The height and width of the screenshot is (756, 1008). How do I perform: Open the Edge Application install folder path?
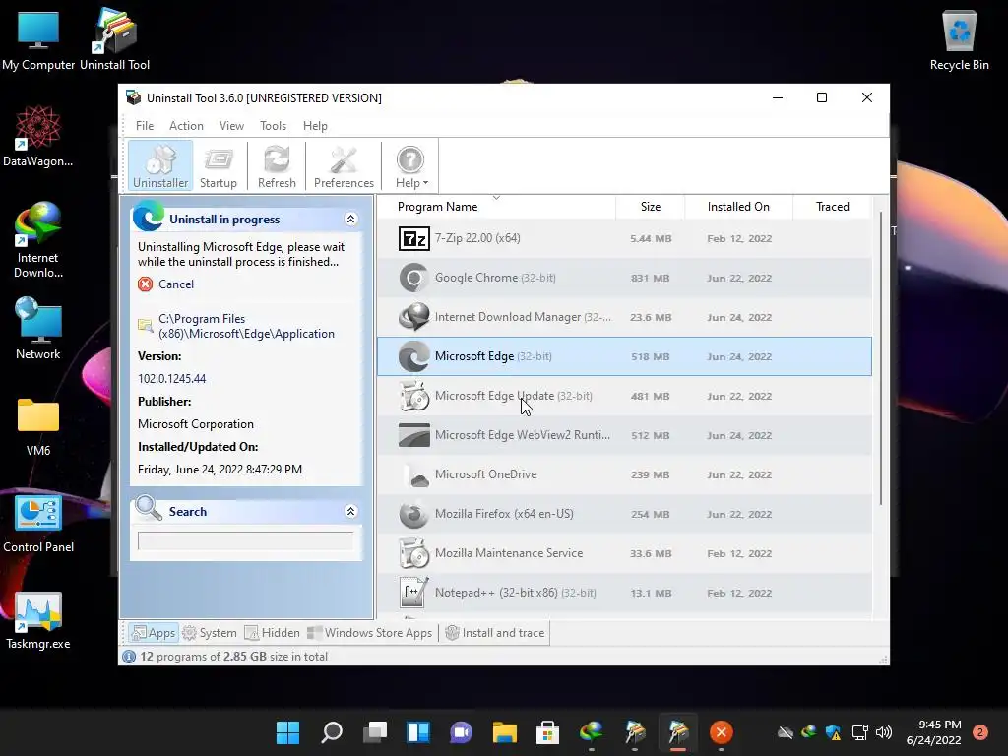click(x=246, y=326)
